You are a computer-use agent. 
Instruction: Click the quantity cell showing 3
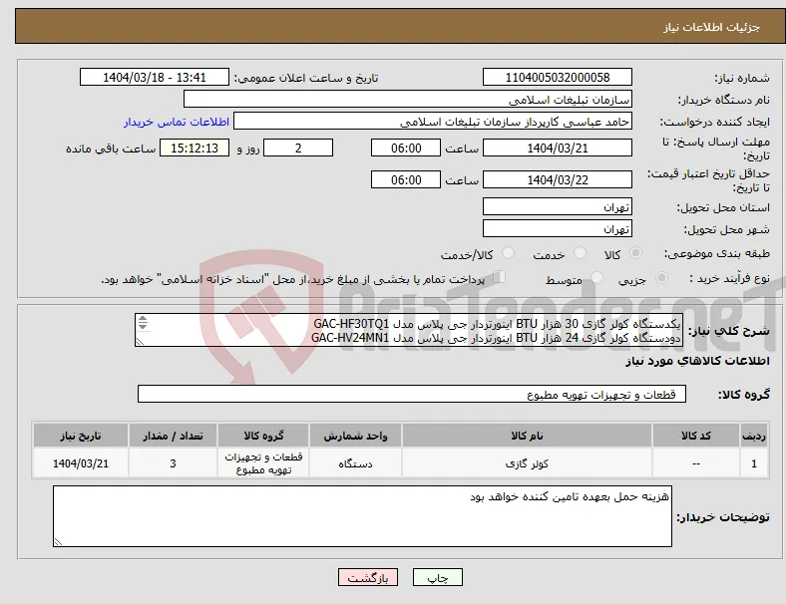pyautogui.click(x=173, y=463)
